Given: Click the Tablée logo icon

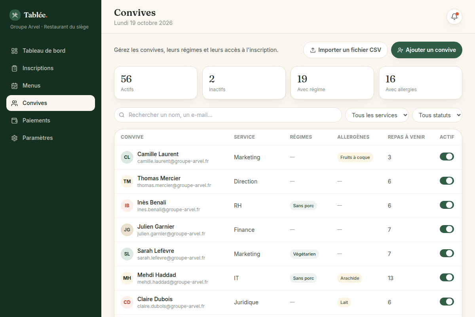Looking at the screenshot, I should 15,15.
